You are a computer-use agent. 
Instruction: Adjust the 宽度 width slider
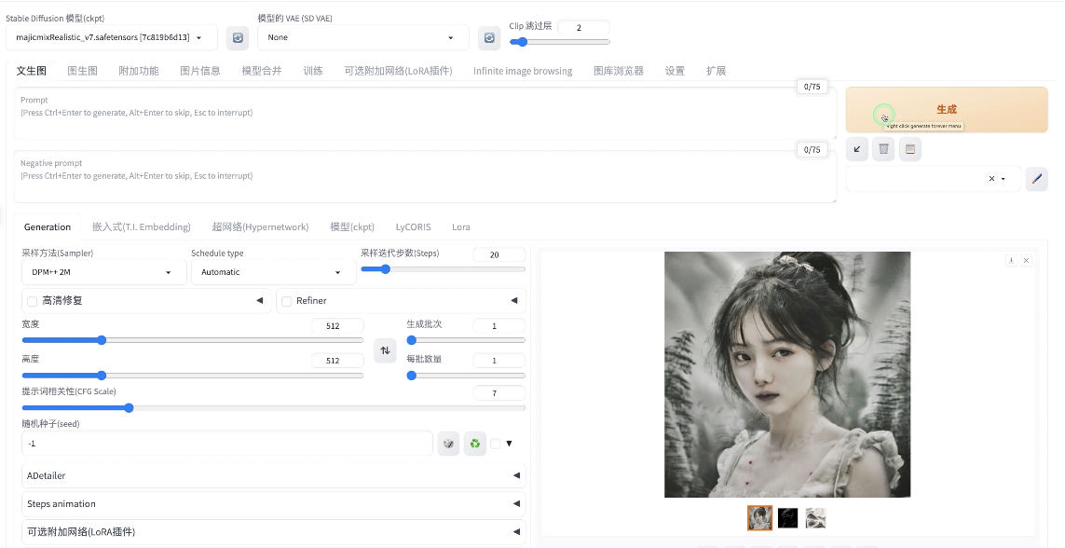click(x=193, y=340)
